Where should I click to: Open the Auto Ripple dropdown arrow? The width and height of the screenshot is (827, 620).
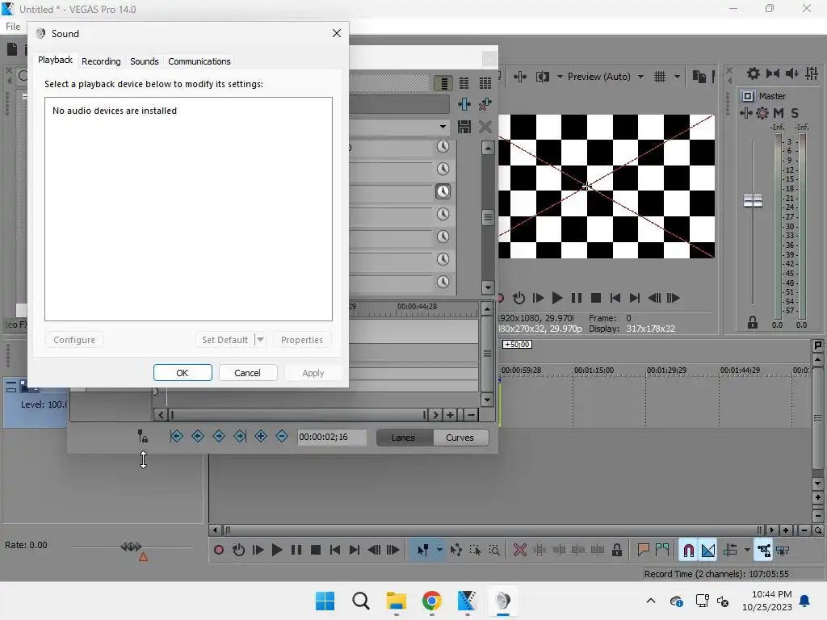click(747, 551)
